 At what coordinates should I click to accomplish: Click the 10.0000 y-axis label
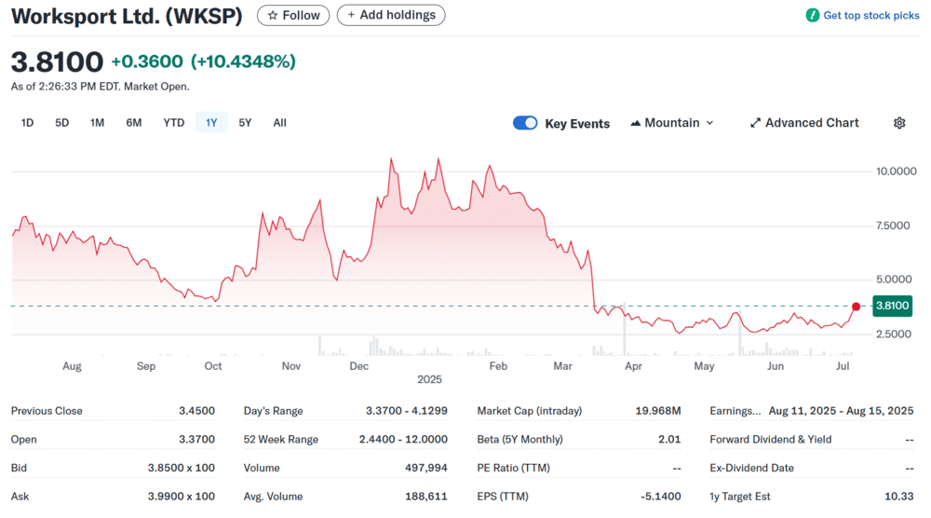pos(897,171)
